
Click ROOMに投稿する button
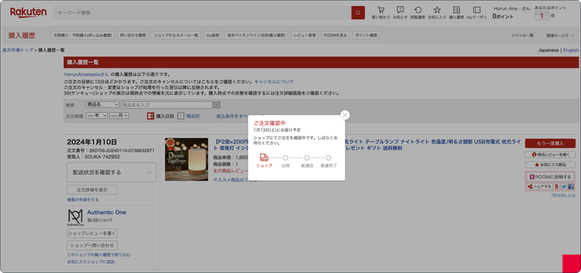pos(550,177)
